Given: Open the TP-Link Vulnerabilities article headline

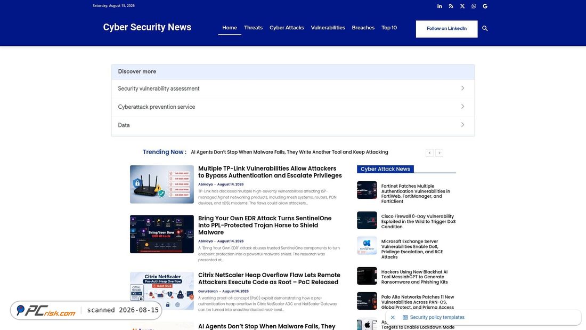Looking at the screenshot, I should [270, 172].
